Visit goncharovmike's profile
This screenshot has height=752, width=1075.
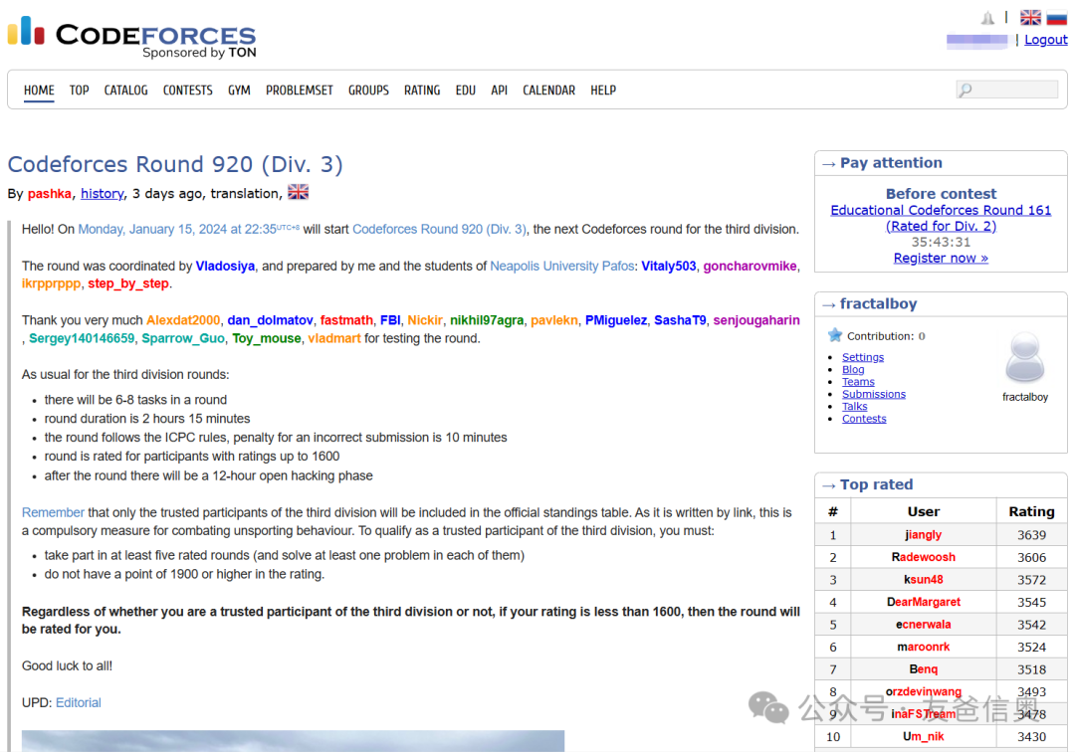click(750, 266)
